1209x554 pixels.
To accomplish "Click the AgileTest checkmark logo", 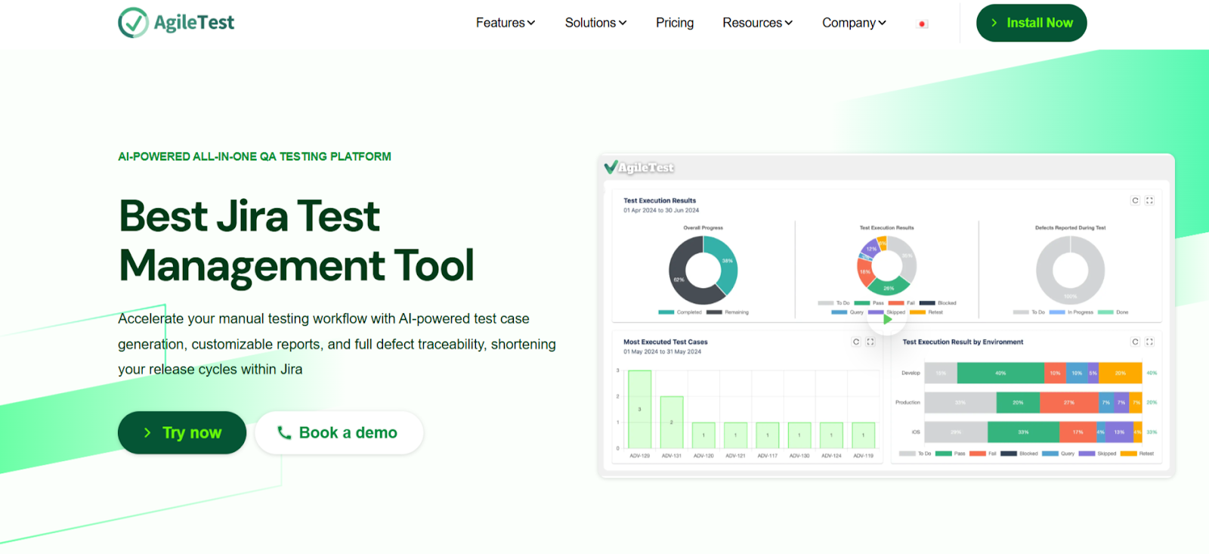I will [133, 23].
